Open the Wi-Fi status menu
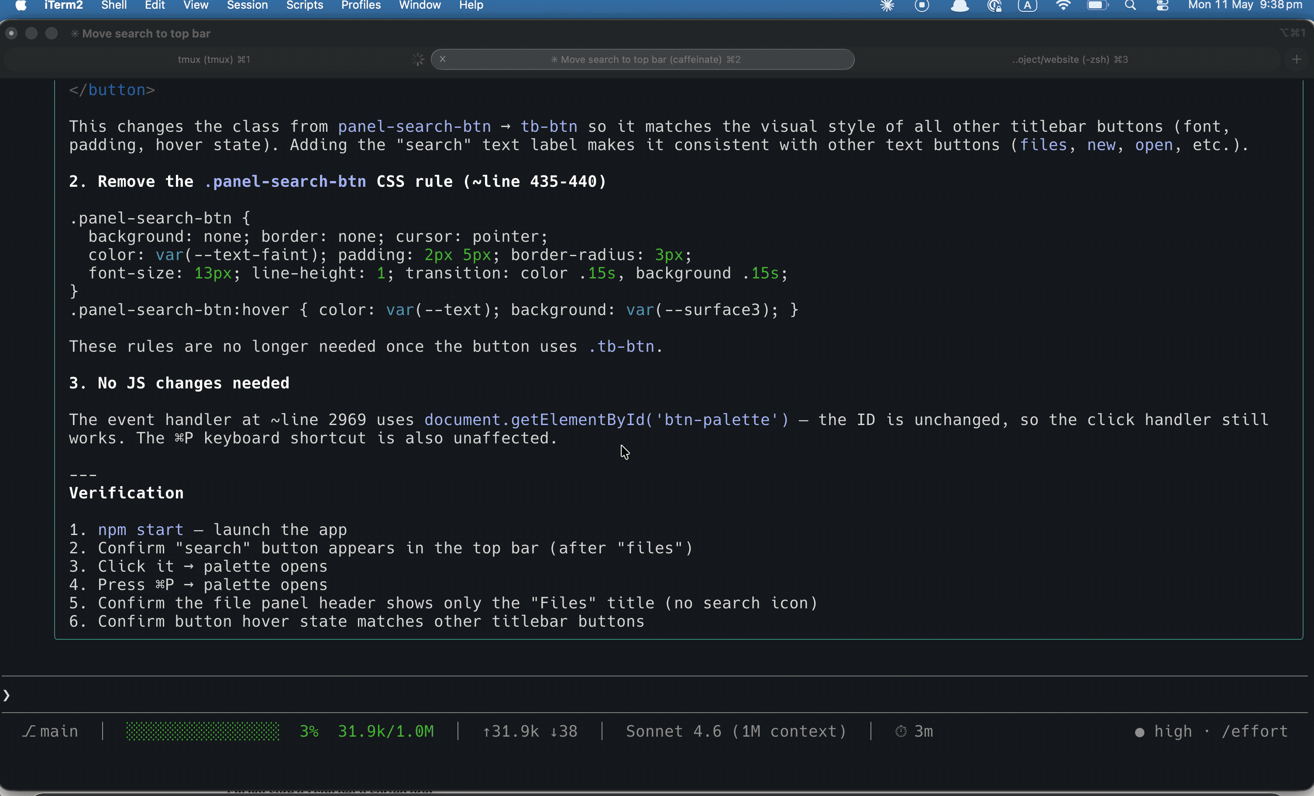The image size is (1314, 796). [x=1063, y=5]
